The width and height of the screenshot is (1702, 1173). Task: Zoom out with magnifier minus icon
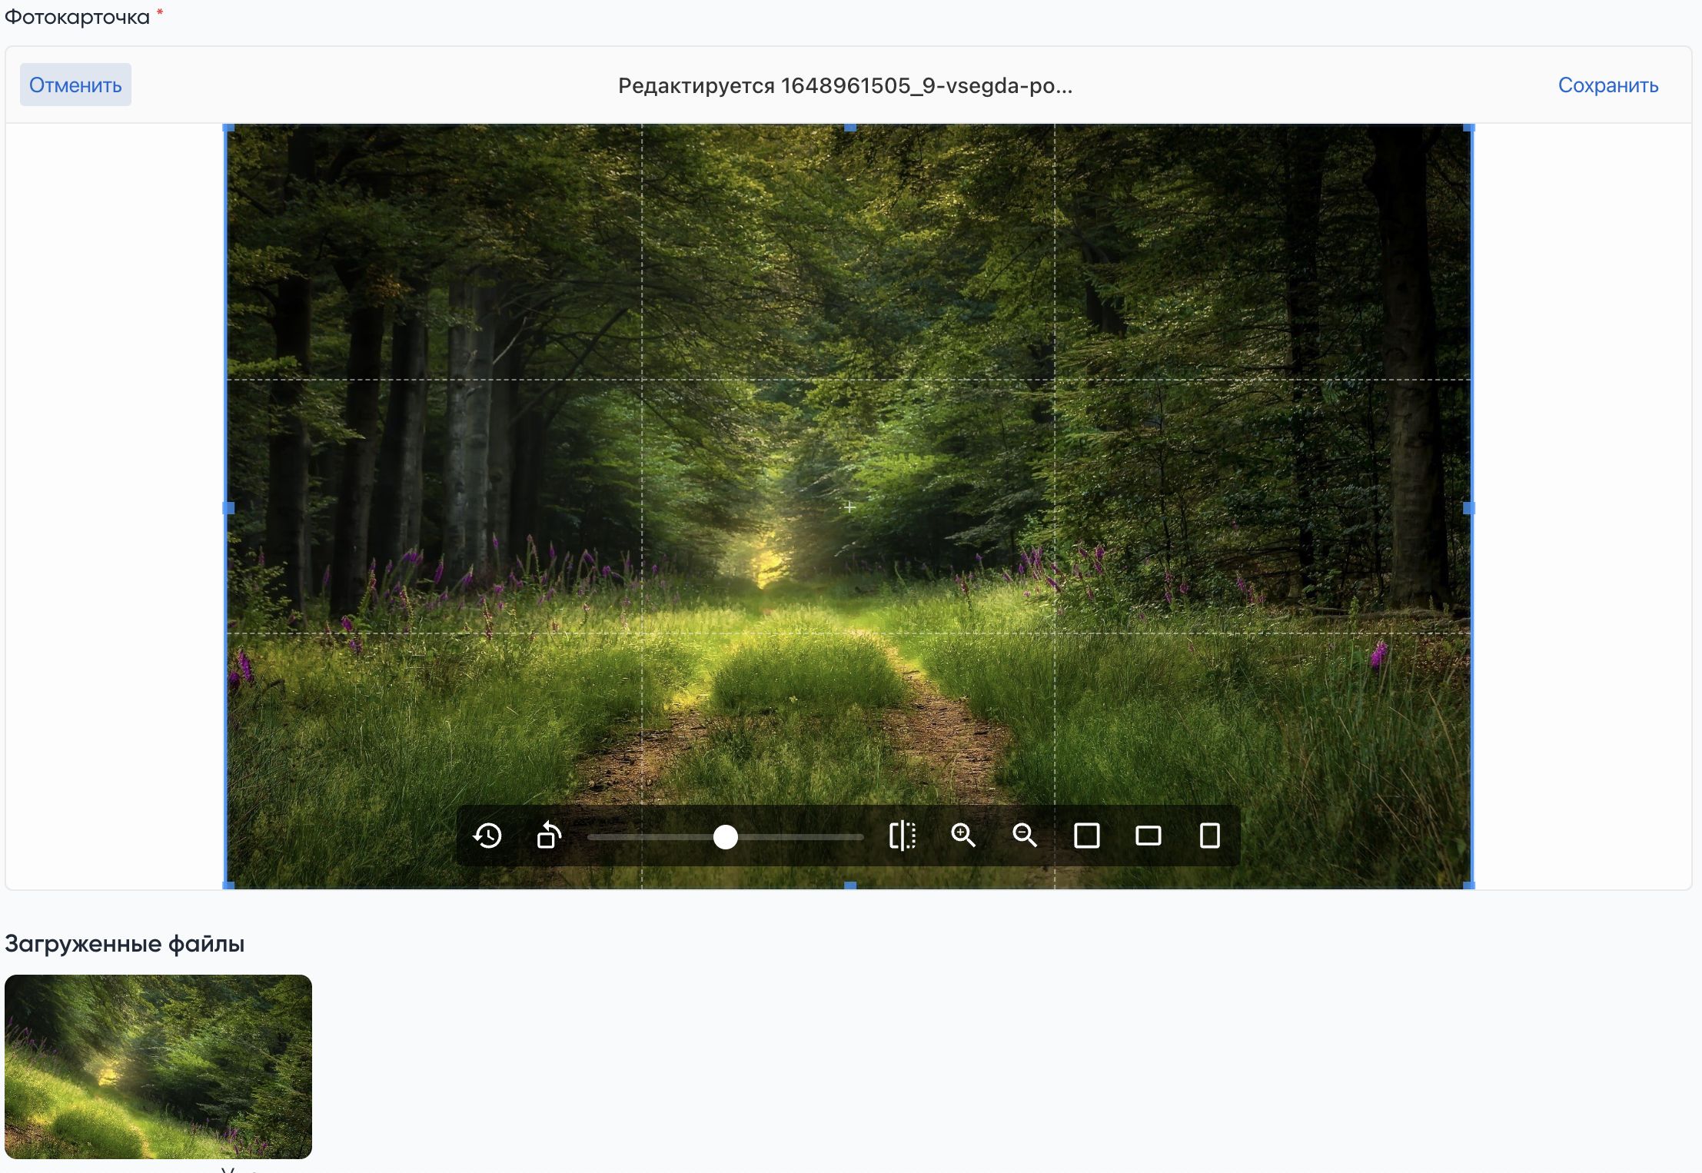point(1025,836)
